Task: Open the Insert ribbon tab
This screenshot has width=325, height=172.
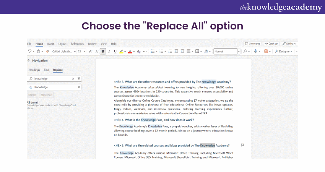Action: pyautogui.click(x=50, y=44)
